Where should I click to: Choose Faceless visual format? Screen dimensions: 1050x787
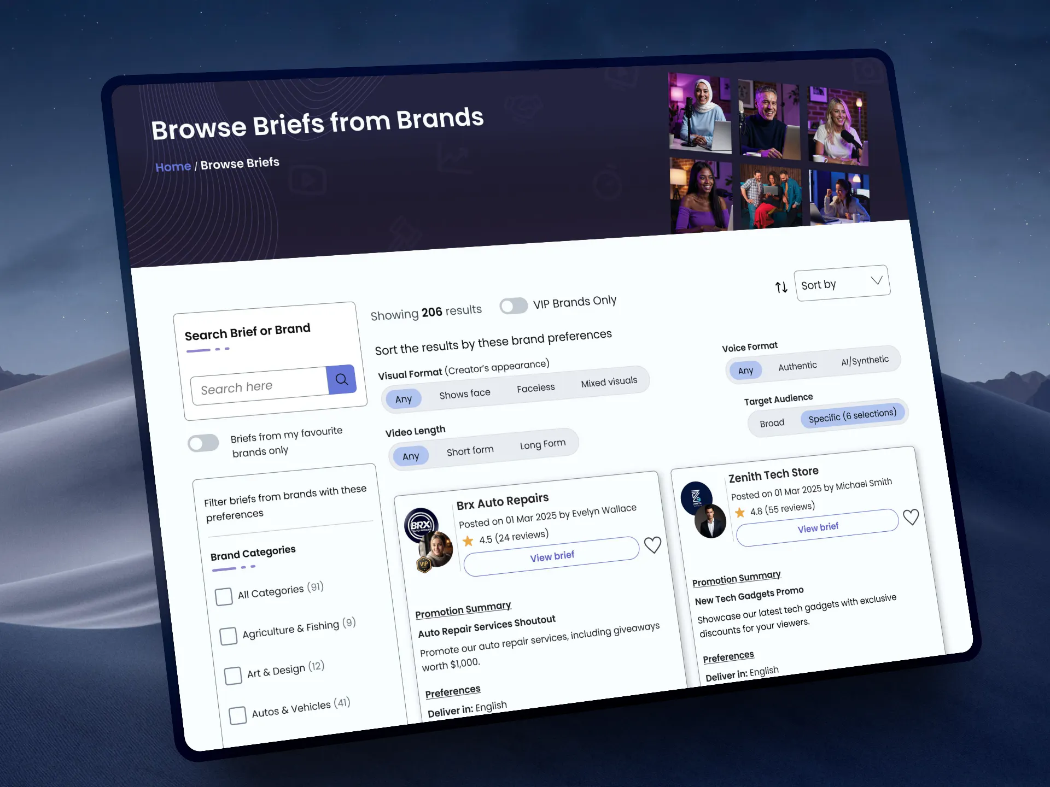point(536,388)
